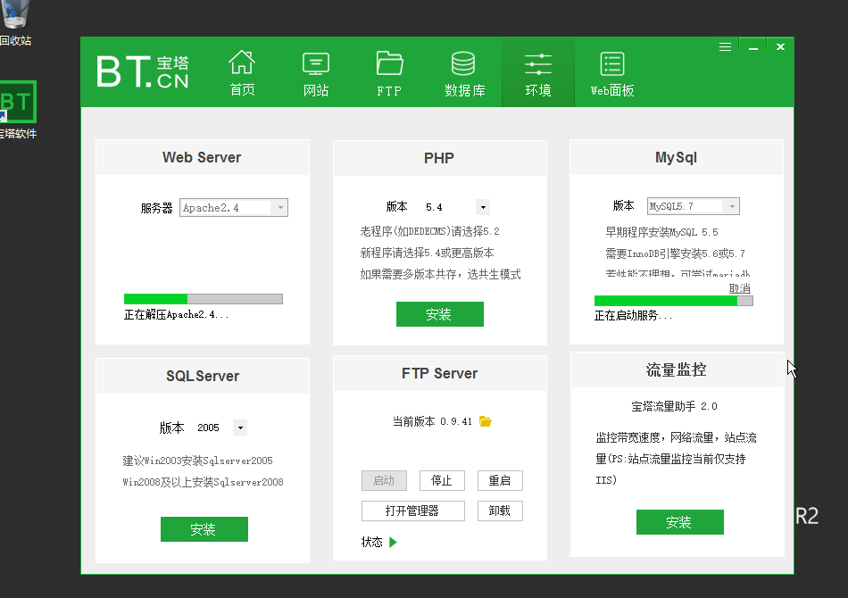Open FTP Server folder icon next to 0.9.41
Screen dimensions: 848x598
pos(485,421)
